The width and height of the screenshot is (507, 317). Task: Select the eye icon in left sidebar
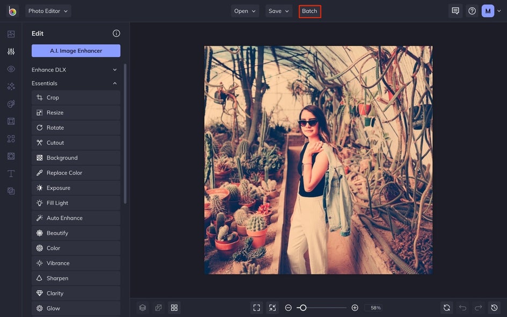coord(11,69)
